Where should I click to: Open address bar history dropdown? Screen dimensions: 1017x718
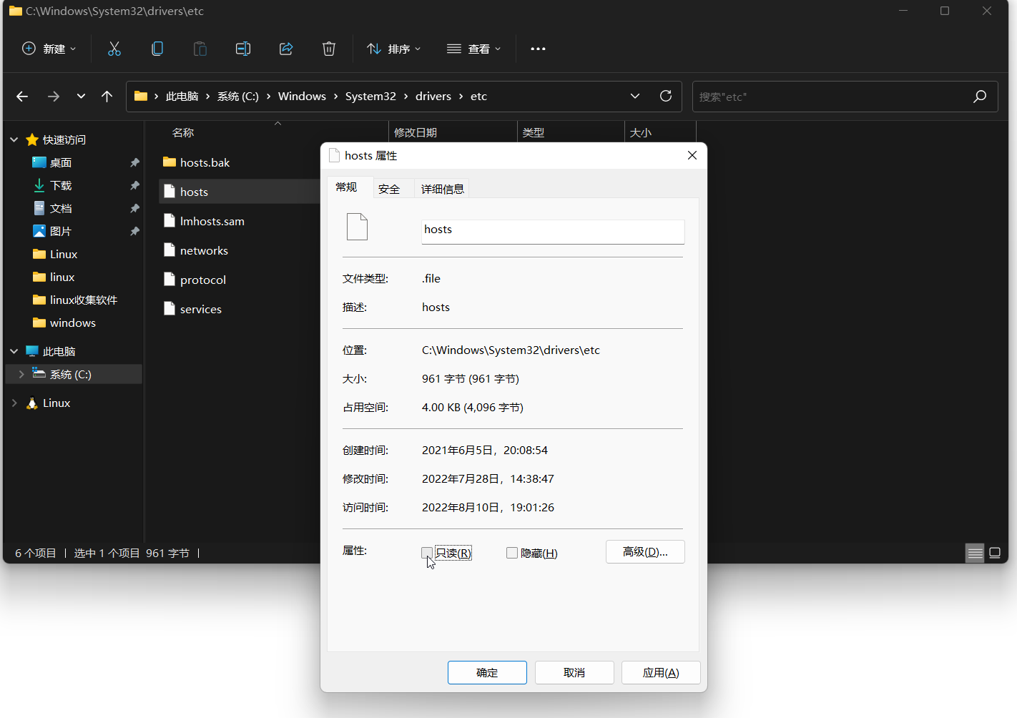coord(635,96)
